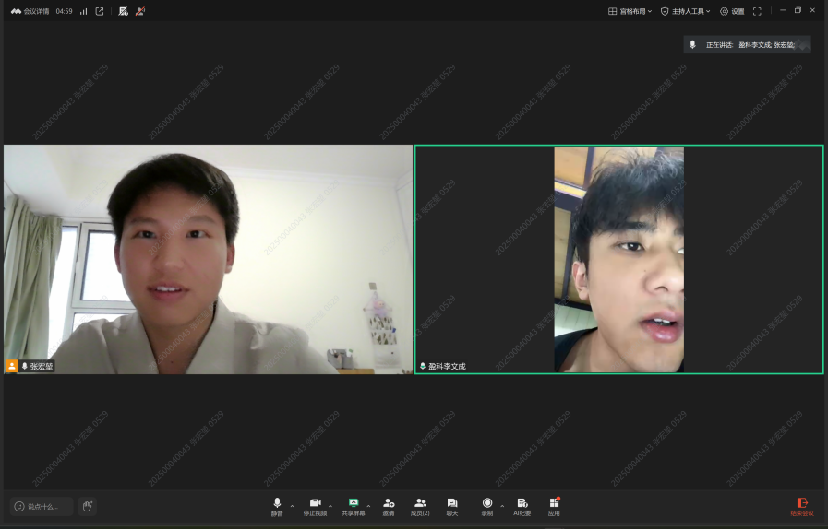Click the 邀请 invite icon

pos(389,506)
